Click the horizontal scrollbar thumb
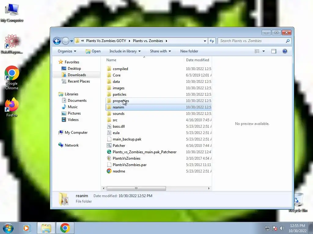The width and height of the screenshot is (313, 234). pos(136,188)
